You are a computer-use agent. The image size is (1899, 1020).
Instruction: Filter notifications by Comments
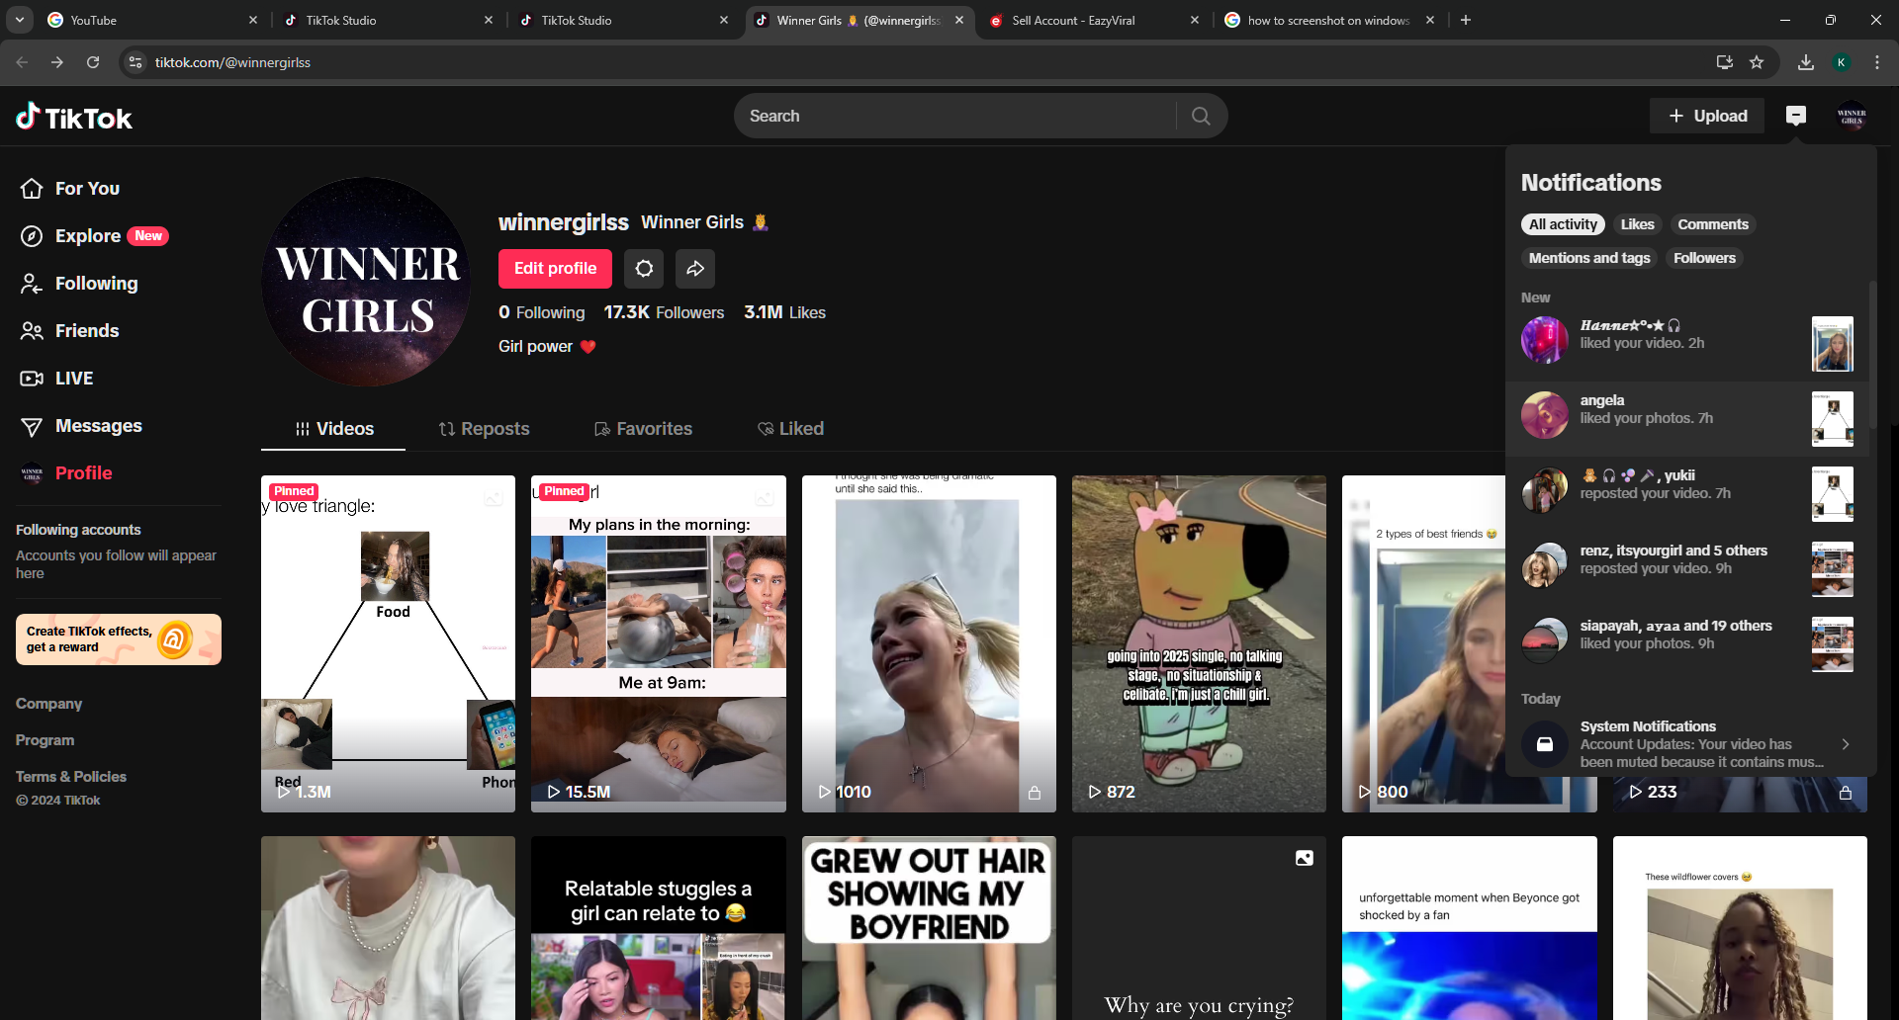click(1713, 224)
